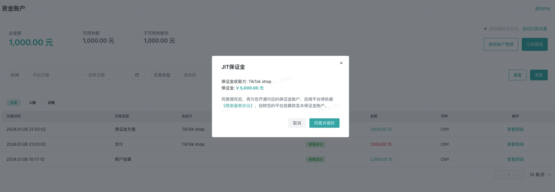Viewport: 555px width, 192px height.
Task: Click the green 1,000.00 元 amount in 保证金充值 row
Action: [x=381, y=129]
